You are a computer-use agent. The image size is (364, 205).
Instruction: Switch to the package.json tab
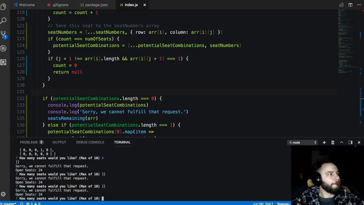click(94, 5)
